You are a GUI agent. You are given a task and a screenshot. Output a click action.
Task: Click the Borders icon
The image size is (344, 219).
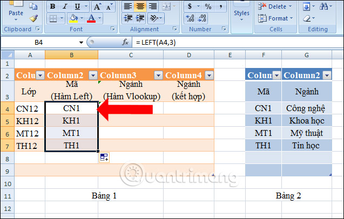click(53, 18)
